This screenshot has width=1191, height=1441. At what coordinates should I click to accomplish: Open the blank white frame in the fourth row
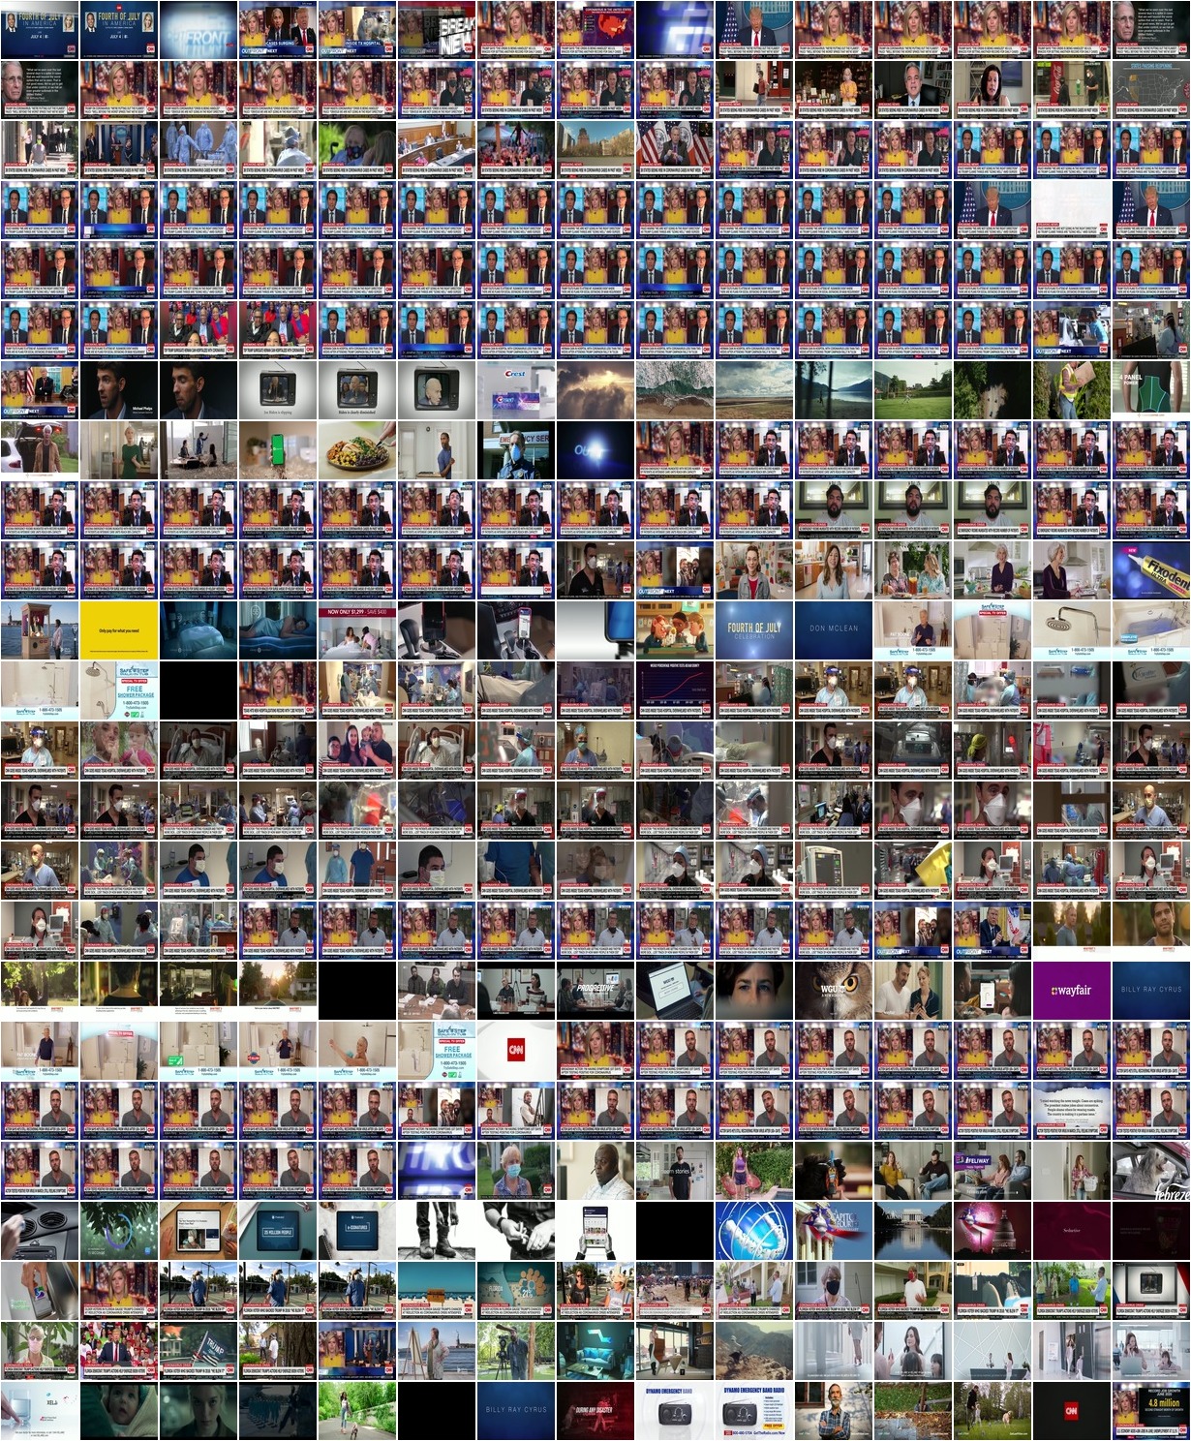coord(1071,209)
